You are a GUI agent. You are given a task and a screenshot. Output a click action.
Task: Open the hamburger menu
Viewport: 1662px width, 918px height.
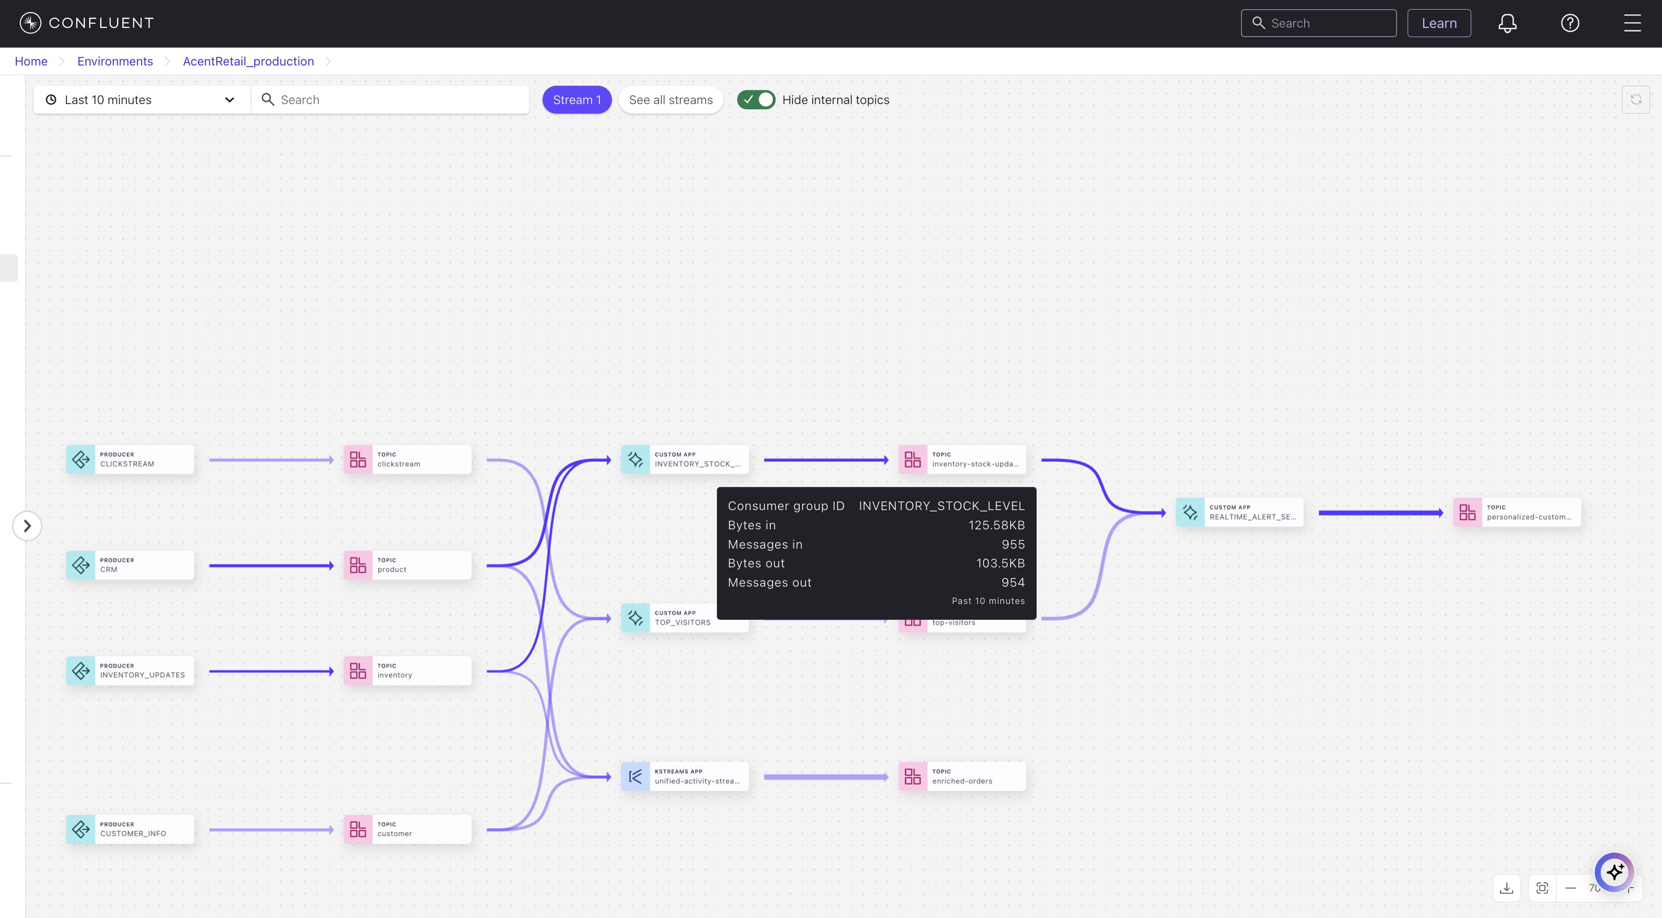coord(1632,23)
